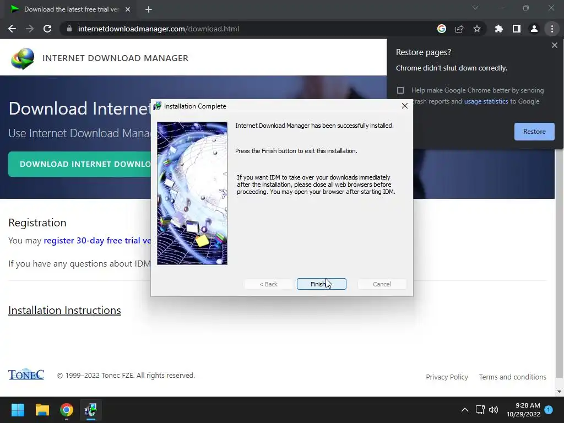This screenshot has height=423, width=564.
Task: Open the register 30-day free trial link
Action: tap(97, 240)
